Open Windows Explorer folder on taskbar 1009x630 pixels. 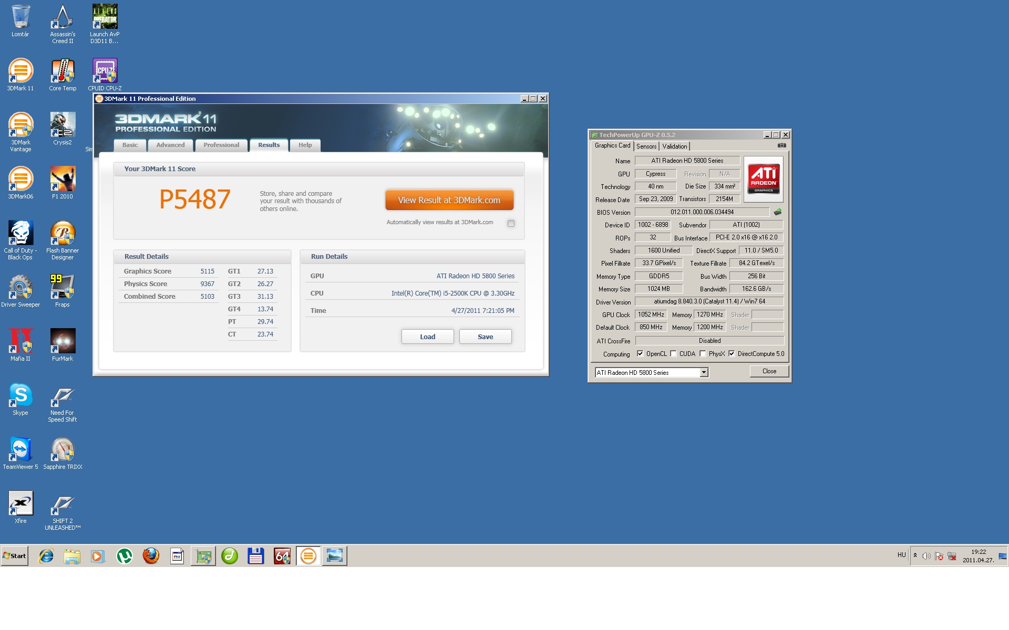72,556
